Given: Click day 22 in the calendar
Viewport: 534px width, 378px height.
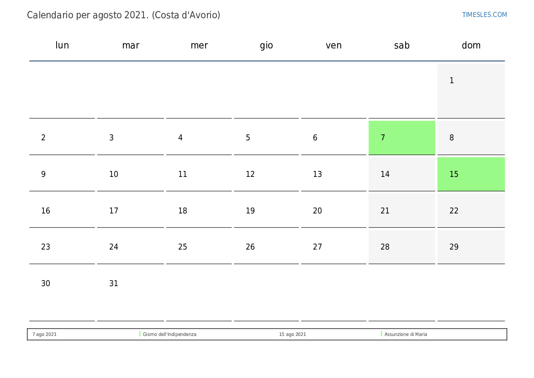Looking at the screenshot, I should (471, 211).
